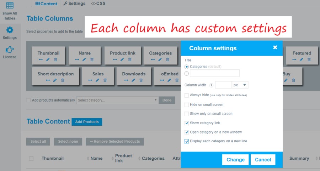Open the px unit dropdown
Viewport: 320px width, 171px height.
240,85
